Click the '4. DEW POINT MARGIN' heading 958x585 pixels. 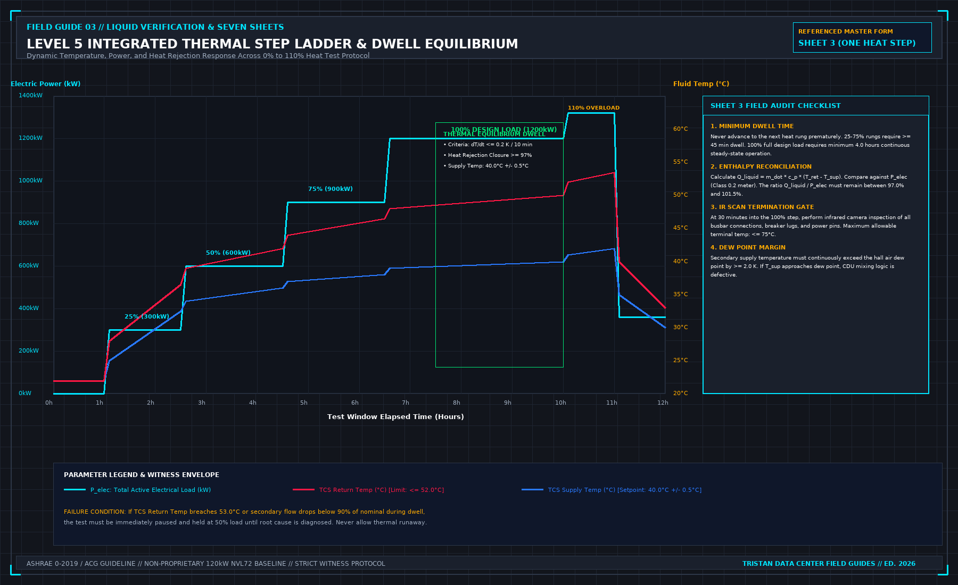(x=748, y=247)
